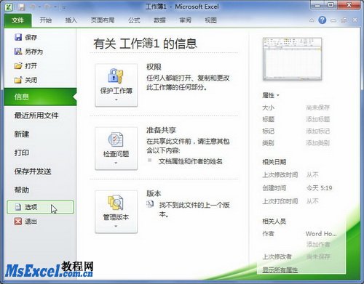Click the Save (保存) disk icon
This screenshot has height=284, width=364.
click(x=18, y=37)
